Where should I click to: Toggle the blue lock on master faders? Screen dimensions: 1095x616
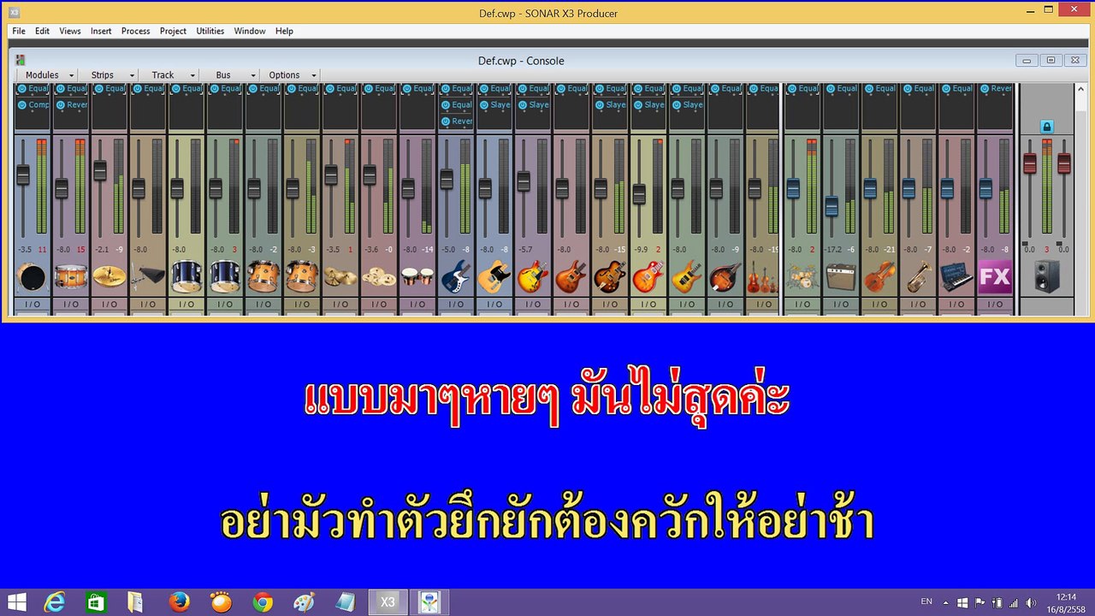(1046, 127)
